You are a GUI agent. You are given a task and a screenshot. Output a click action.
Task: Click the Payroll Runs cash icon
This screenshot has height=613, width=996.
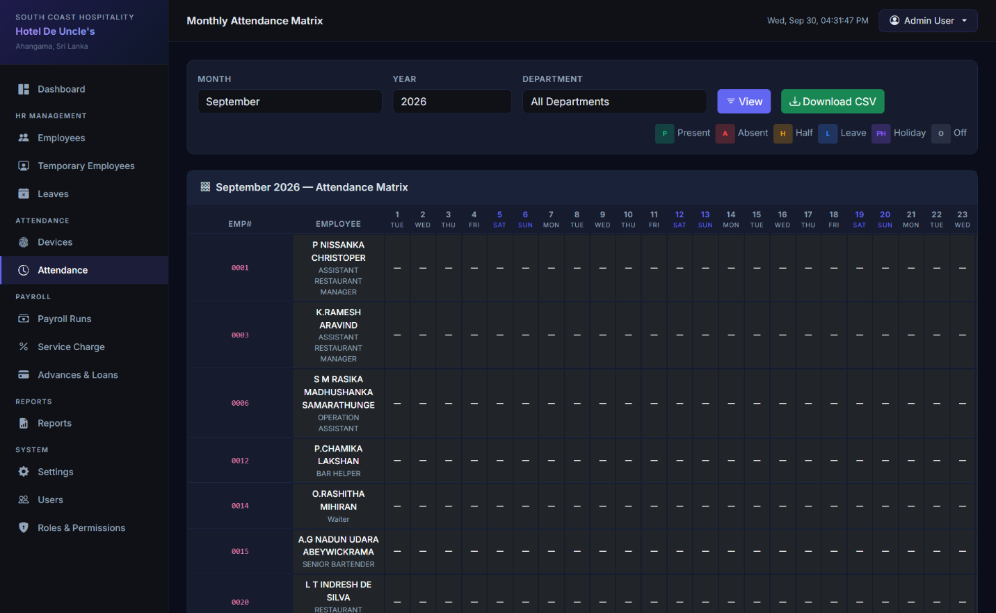point(24,319)
